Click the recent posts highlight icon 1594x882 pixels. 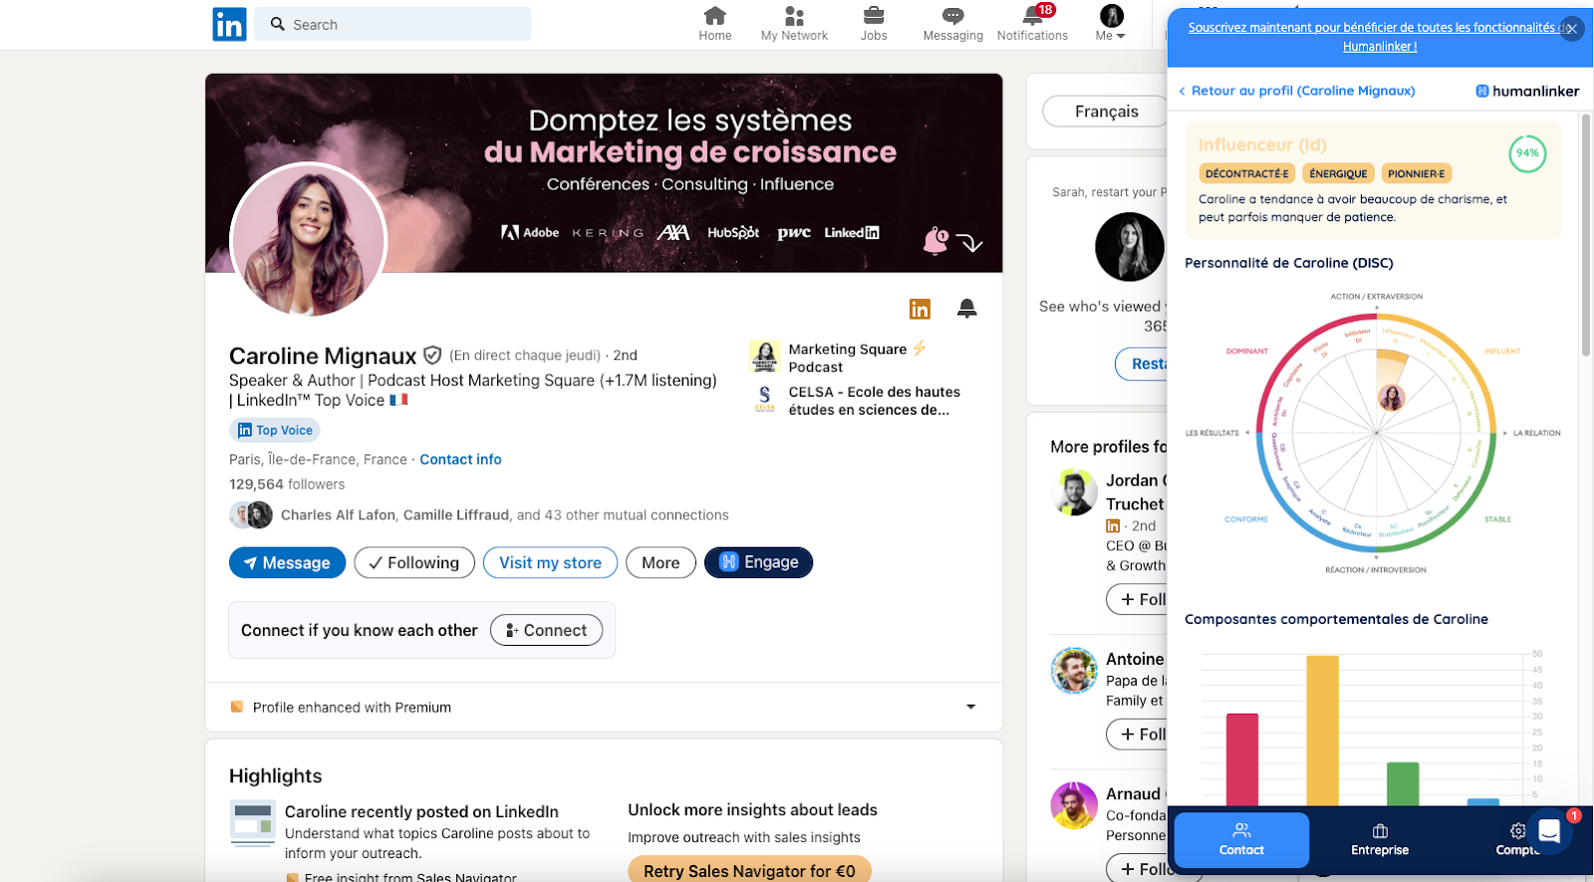pos(252,823)
